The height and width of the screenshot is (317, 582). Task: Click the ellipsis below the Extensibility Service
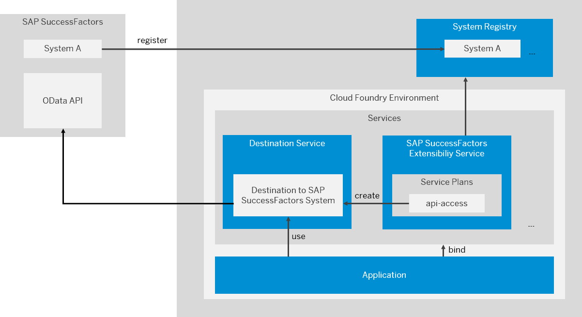pyautogui.click(x=531, y=226)
